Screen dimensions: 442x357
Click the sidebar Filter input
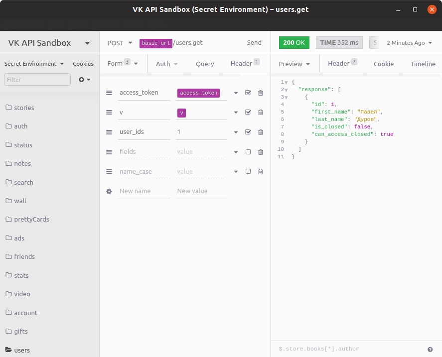(37, 80)
